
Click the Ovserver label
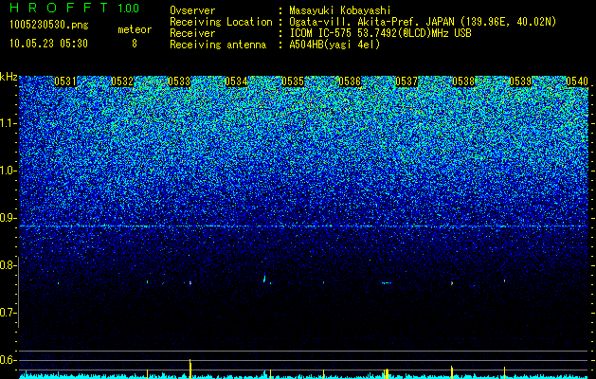click(x=192, y=10)
